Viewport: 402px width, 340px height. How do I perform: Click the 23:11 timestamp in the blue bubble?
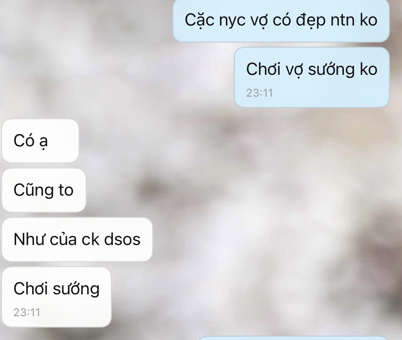pos(260,93)
